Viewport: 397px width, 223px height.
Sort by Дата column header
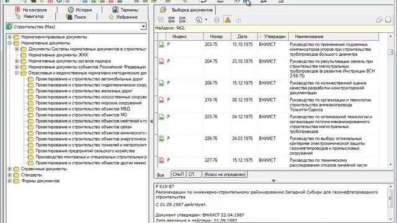click(244, 37)
